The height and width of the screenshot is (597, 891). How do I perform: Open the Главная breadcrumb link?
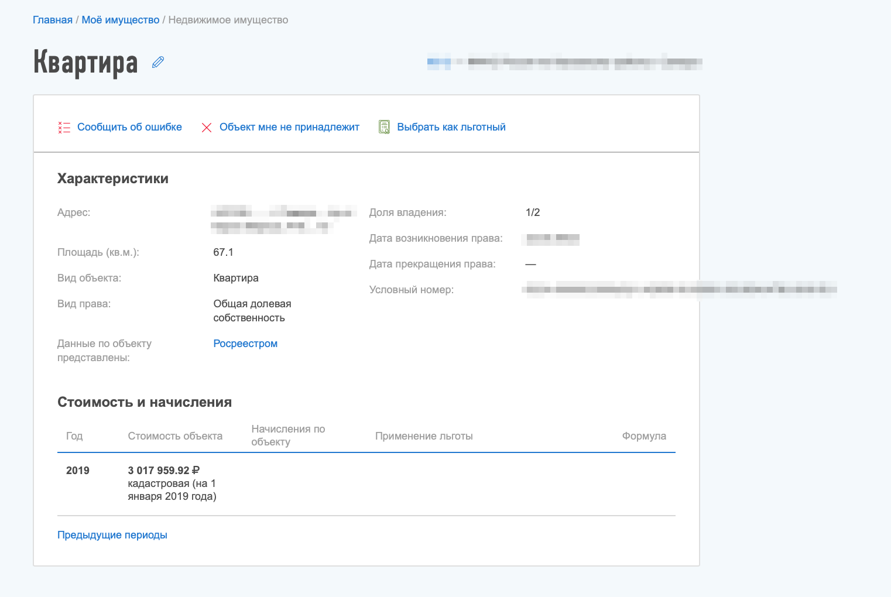pos(53,20)
